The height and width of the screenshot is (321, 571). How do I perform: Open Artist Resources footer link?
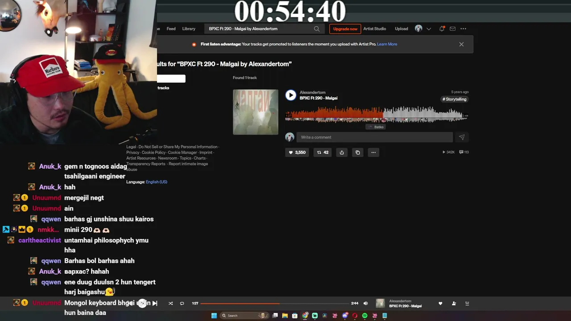[x=141, y=158]
